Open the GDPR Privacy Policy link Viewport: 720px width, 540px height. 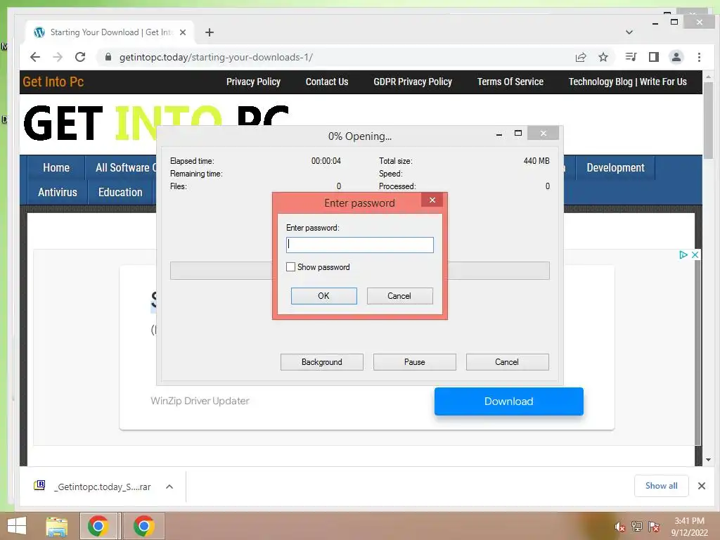[x=413, y=82]
